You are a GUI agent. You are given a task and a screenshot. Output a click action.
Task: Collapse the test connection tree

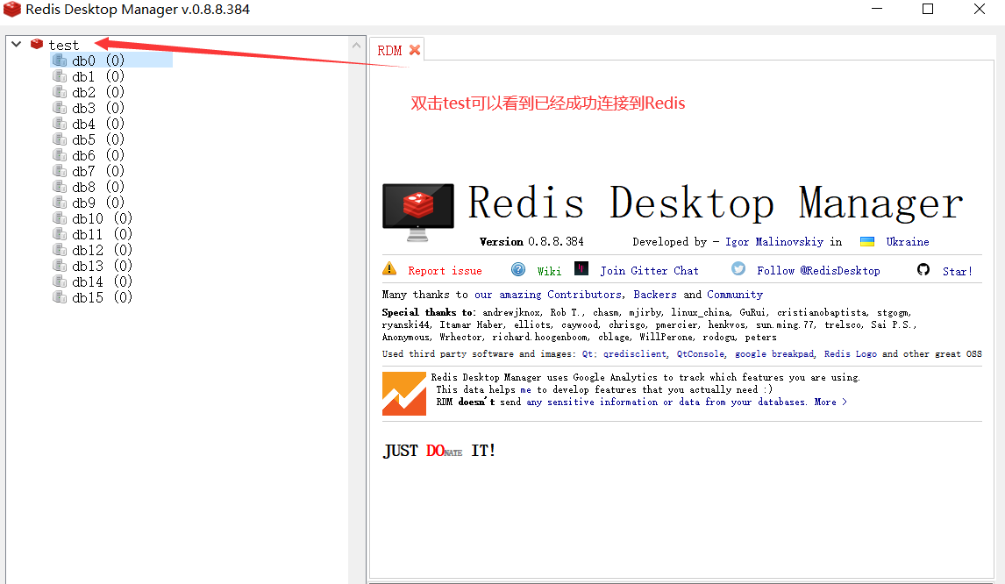coord(17,44)
